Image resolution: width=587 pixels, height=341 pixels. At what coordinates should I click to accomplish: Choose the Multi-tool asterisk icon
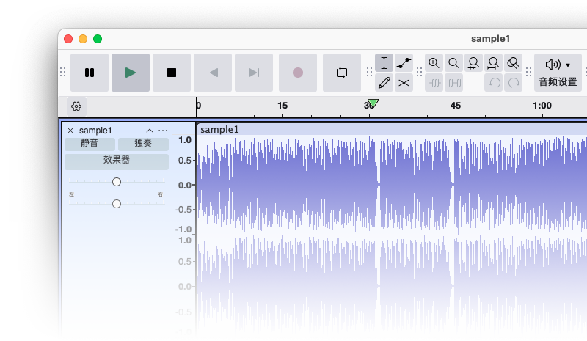(x=404, y=83)
